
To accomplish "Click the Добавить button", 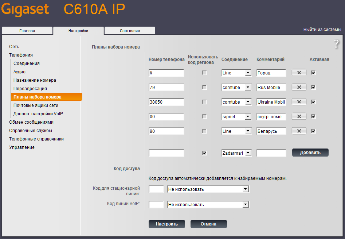I will tap(310, 152).
